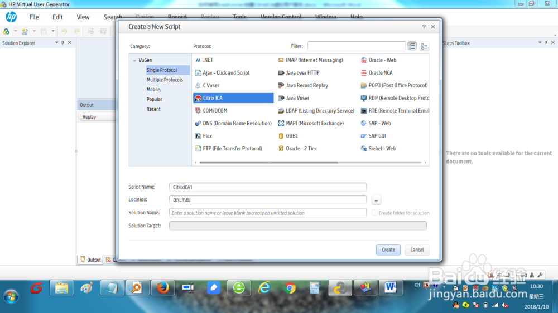Open the Popular category

point(155,99)
